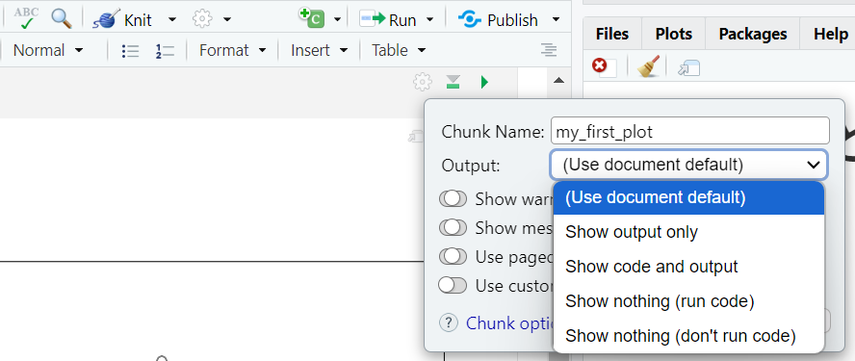
Task: Open document options gear icon beside Knit
Action: pyautogui.click(x=202, y=19)
